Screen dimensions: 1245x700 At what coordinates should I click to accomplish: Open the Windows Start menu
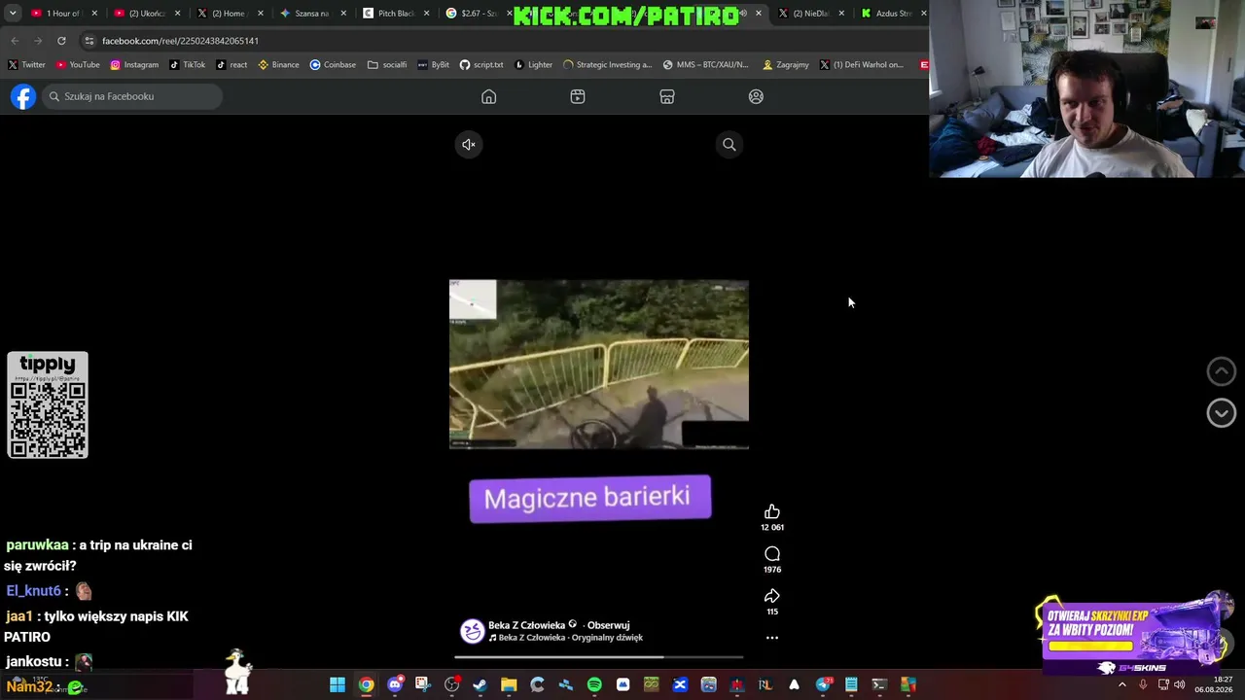(338, 685)
